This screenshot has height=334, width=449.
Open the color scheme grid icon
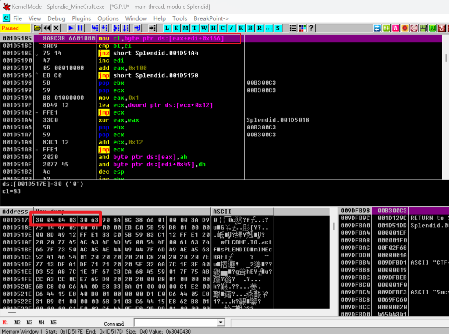[302, 28]
